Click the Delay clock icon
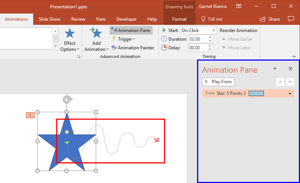Screen dimensions: 300x183 [x=164, y=48]
